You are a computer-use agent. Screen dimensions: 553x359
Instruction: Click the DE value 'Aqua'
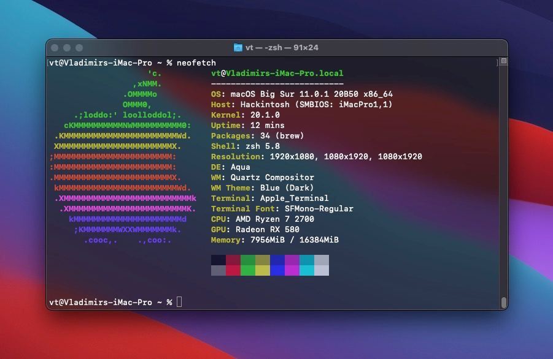(x=241, y=167)
